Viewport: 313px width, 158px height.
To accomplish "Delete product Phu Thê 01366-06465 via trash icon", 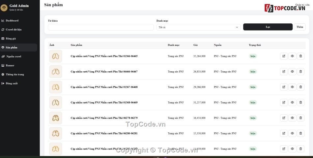I will (300, 56).
